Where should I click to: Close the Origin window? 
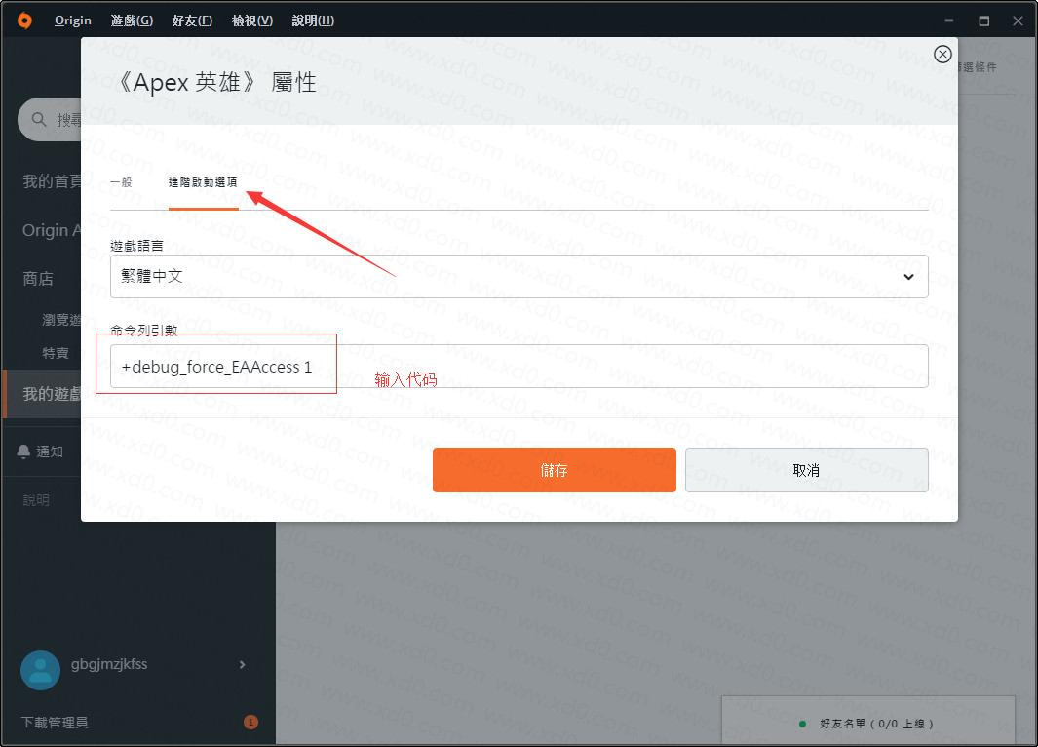pyautogui.click(x=1019, y=20)
